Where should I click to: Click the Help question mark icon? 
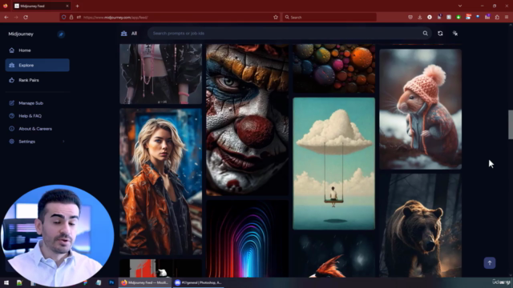coord(12,115)
